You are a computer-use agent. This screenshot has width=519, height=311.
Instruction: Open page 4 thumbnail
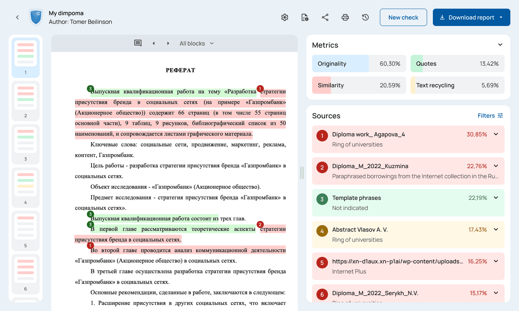pyautogui.click(x=26, y=188)
